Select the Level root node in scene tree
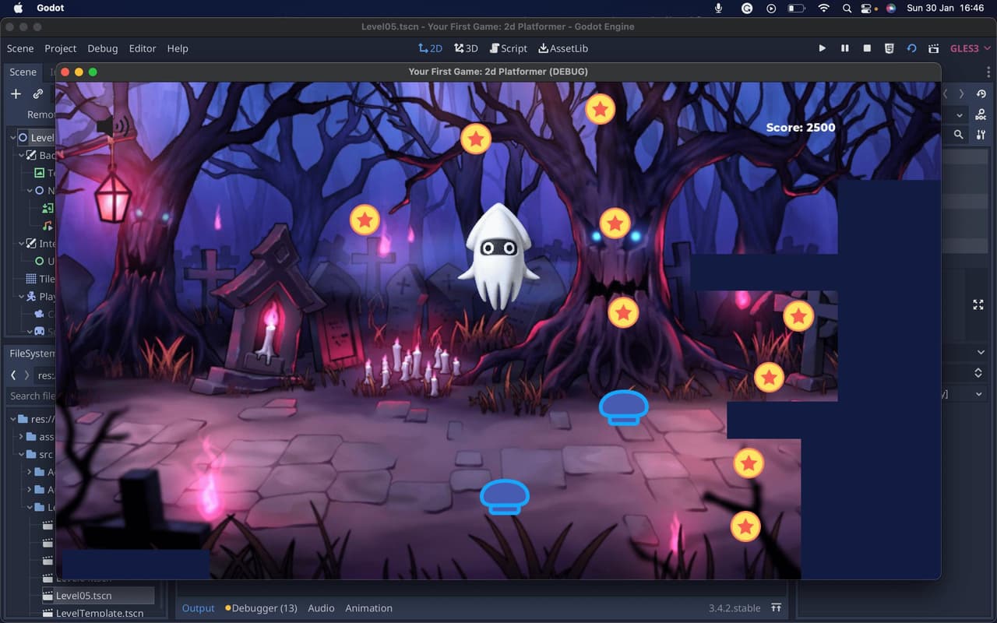The image size is (997, 623). [35, 138]
